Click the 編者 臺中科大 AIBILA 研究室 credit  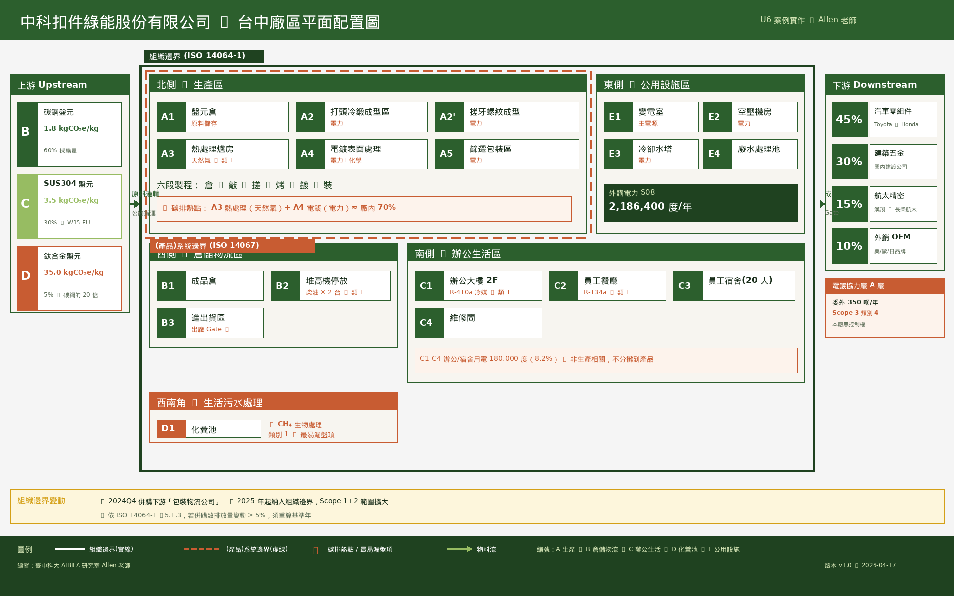click(74, 565)
